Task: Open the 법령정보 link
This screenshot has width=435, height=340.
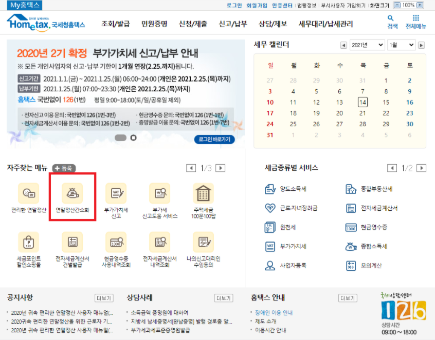Action: [306, 5]
